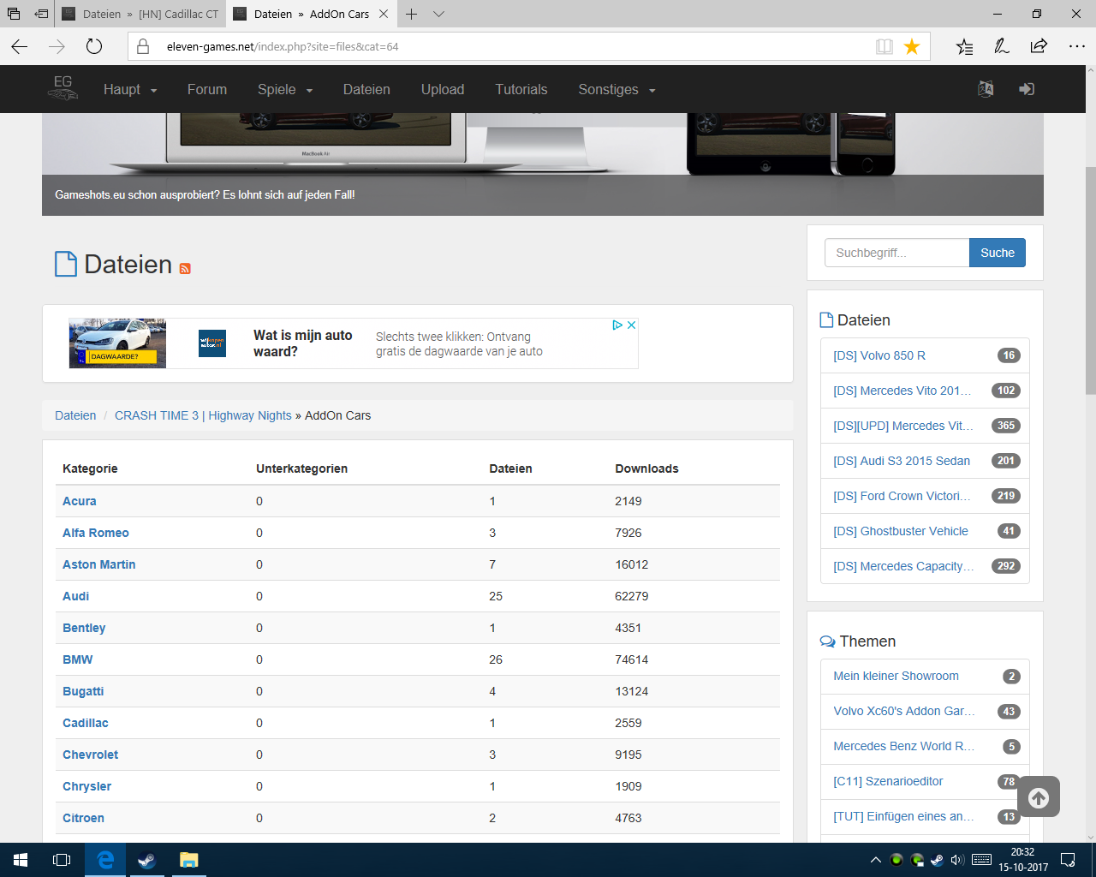
Task: Click the Dateien breadcrumb link
Action: 75,415
